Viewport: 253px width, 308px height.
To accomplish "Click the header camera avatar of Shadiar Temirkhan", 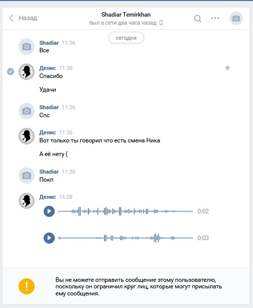I will 236,19.
